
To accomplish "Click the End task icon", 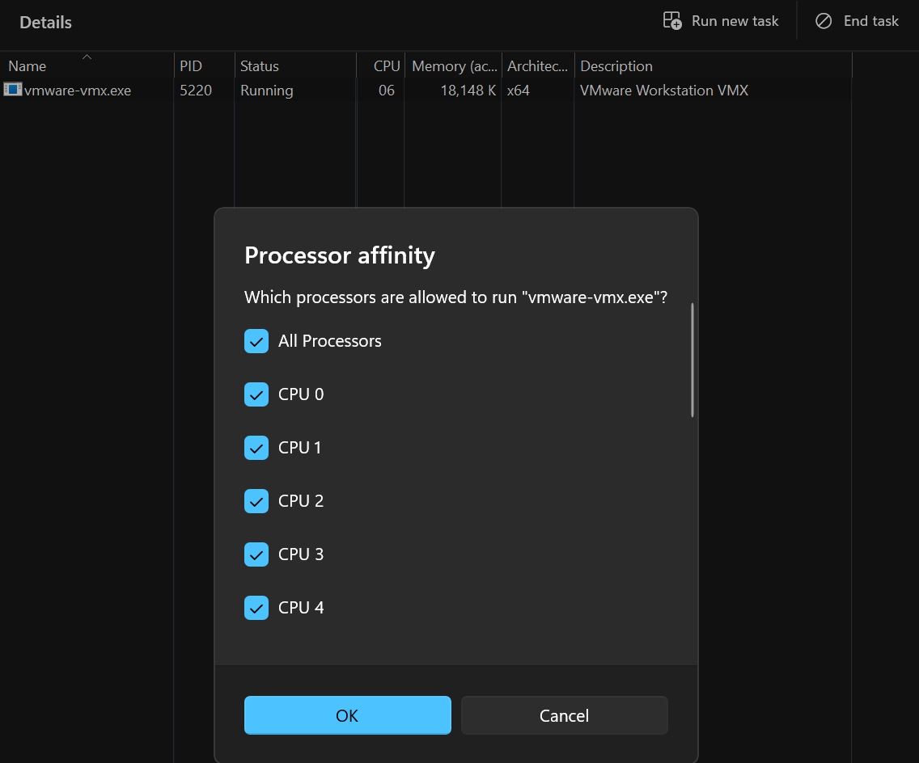I will [x=824, y=21].
